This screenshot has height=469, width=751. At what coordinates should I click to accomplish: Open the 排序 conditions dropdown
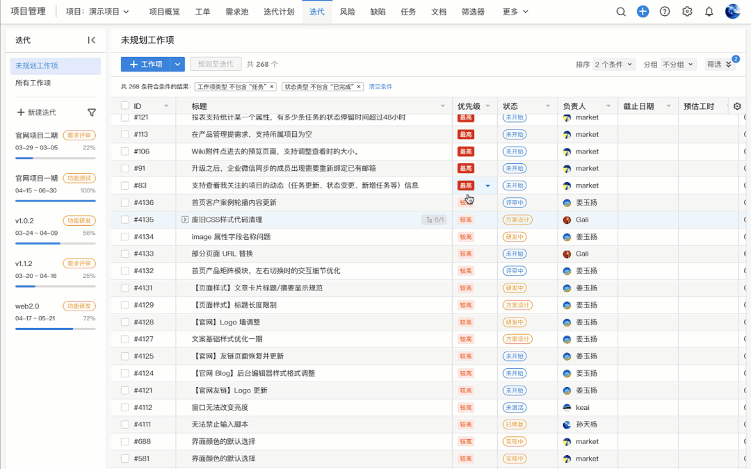pos(614,65)
